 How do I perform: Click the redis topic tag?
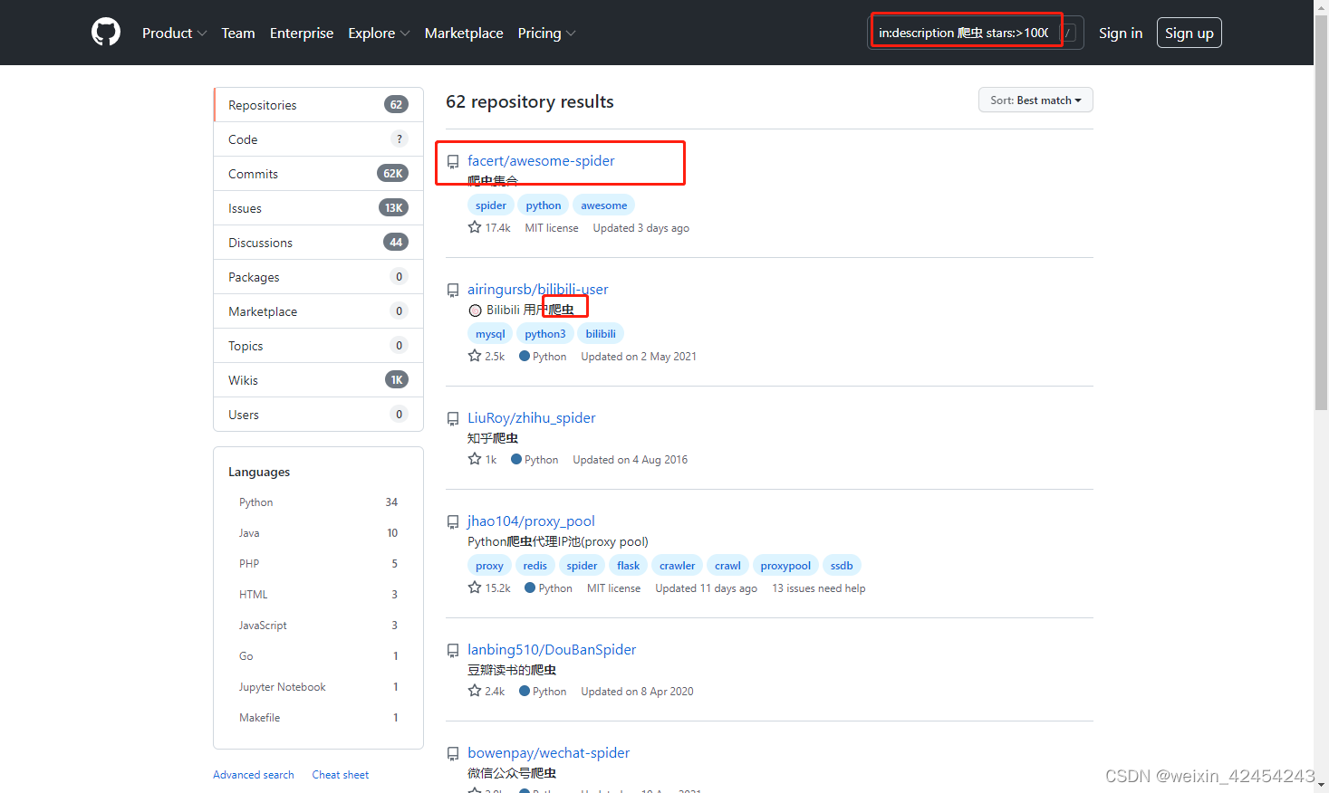[x=534, y=566]
